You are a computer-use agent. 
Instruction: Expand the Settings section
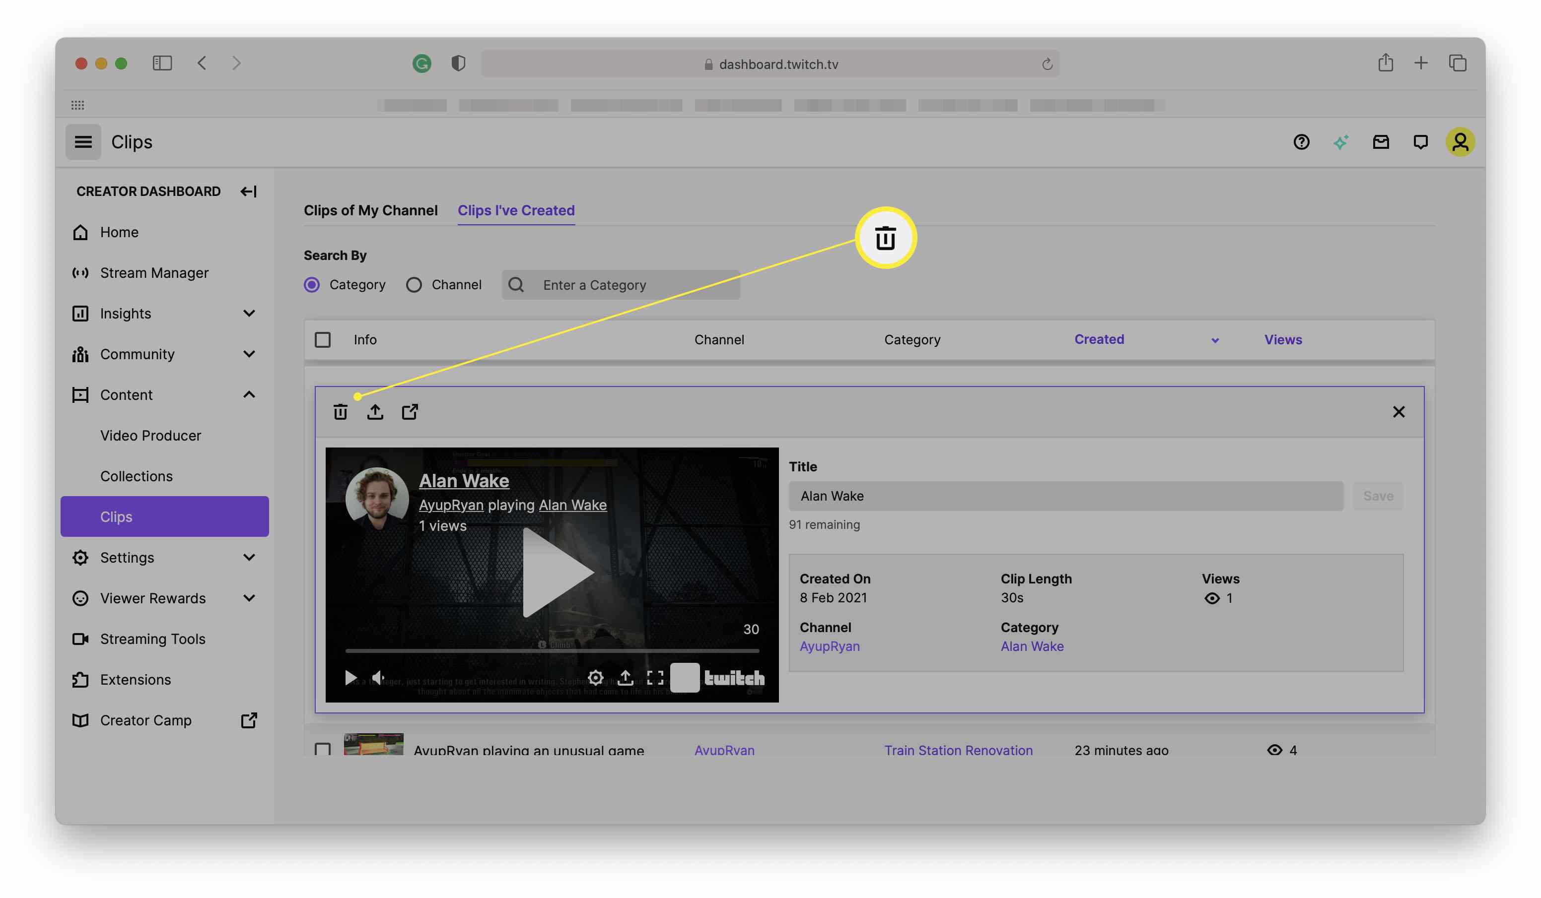[249, 558]
